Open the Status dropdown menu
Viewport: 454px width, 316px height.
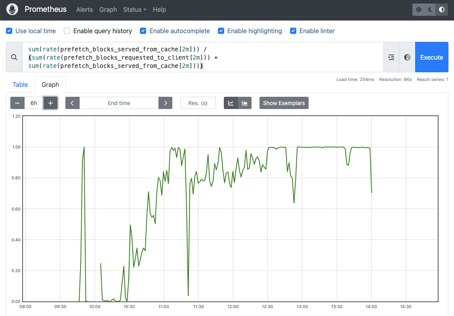(x=135, y=9)
